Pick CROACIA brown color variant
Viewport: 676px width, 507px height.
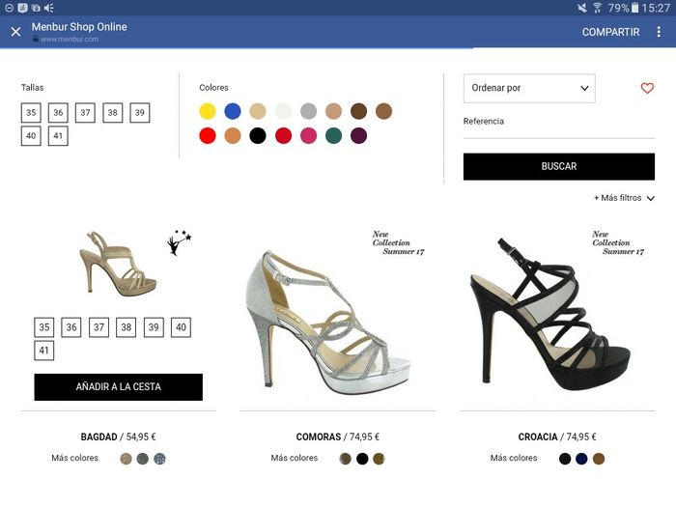click(x=599, y=459)
